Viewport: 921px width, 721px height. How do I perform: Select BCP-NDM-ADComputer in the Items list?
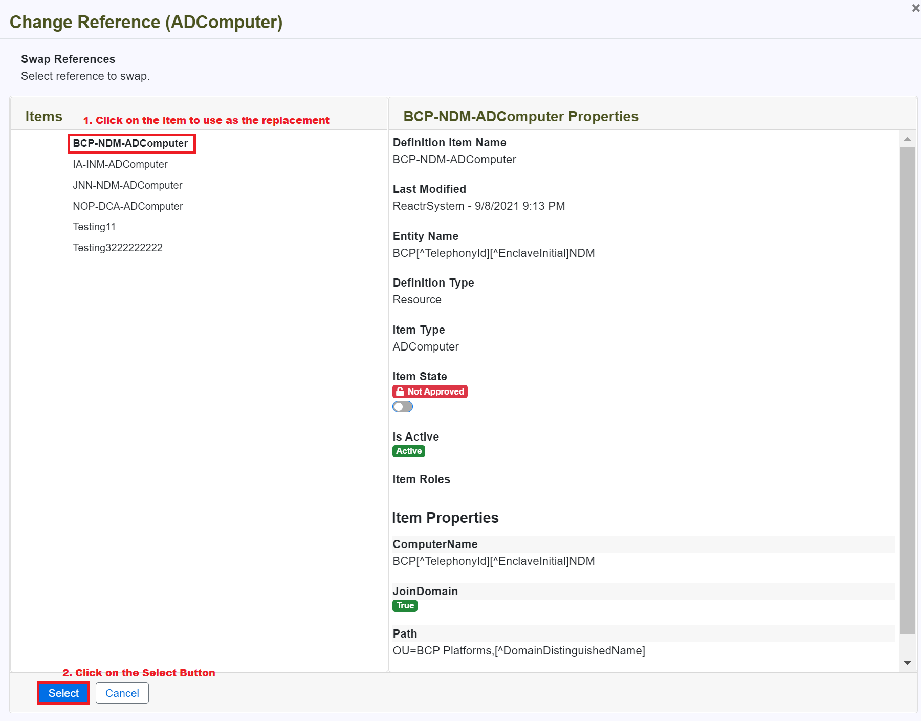pyautogui.click(x=130, y=143)
